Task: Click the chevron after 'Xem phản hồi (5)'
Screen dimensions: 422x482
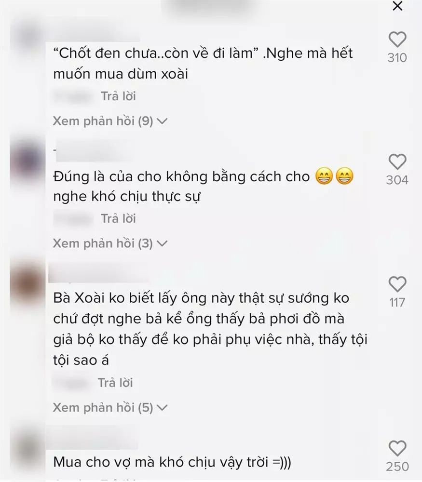Action: point(162,408)
